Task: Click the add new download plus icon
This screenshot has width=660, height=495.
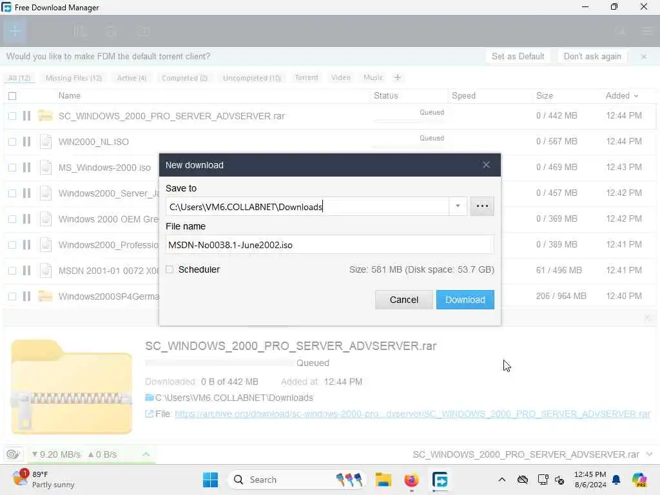Action: point(15,31)
